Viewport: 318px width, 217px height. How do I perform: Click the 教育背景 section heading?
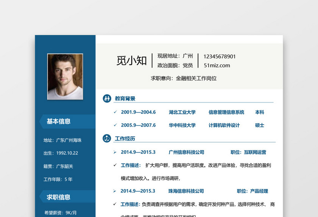point(125,99)
